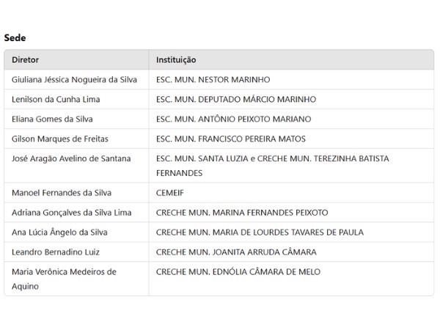Select Lenilson da Cunha Lima name
Screen dimensions: 440x330
56,99
